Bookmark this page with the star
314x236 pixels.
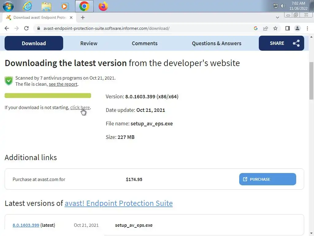(275, 28)
